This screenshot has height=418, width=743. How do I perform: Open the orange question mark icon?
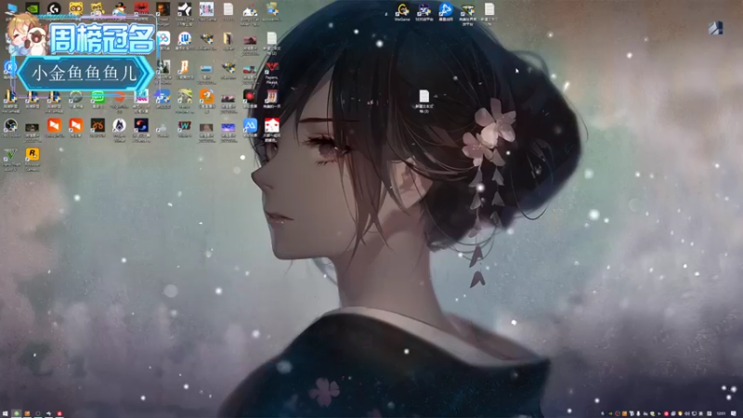[x=206, y=97]
